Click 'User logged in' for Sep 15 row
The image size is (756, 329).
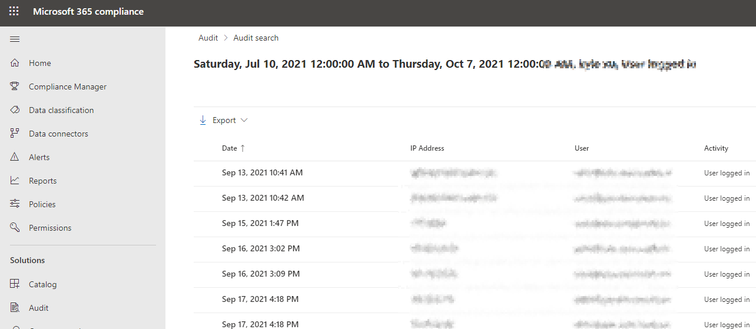pyautogui.click(x=727, y=224)
